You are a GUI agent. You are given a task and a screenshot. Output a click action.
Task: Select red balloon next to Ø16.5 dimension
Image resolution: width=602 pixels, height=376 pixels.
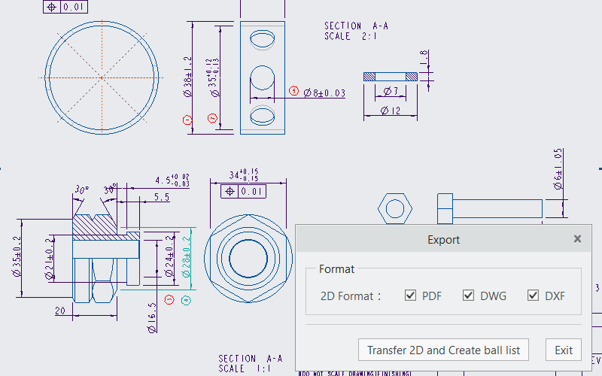[x=169, y=300]
